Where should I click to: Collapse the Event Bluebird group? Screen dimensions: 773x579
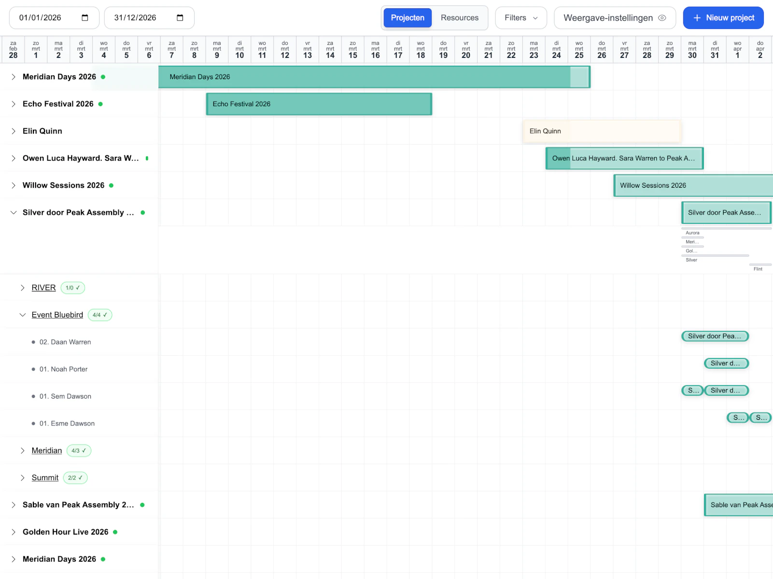pyautogui.click(x=22, y=315)
